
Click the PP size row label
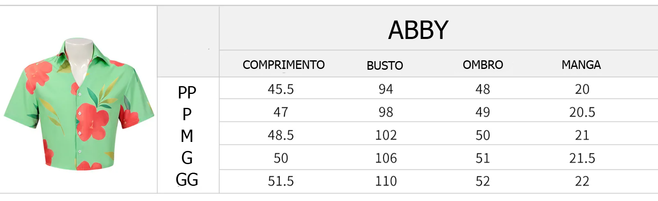coord(187,92)
